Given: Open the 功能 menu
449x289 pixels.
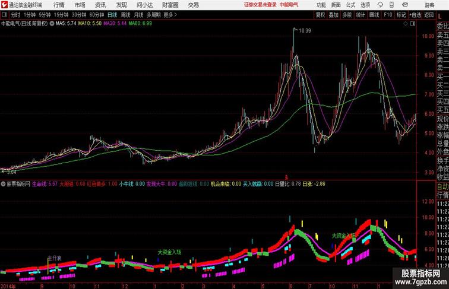Looking at the screenshot, I should (x=321, y=5).
